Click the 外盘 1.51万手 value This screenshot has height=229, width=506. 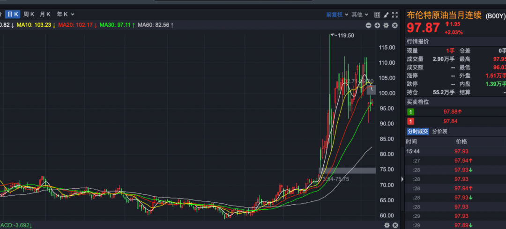495,76
